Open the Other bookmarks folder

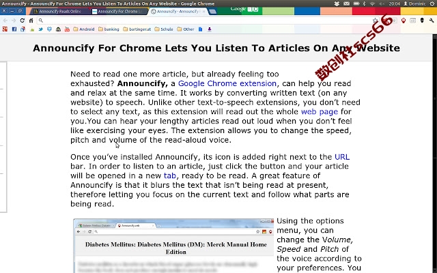pyautogui.click(x=186, y=29)
